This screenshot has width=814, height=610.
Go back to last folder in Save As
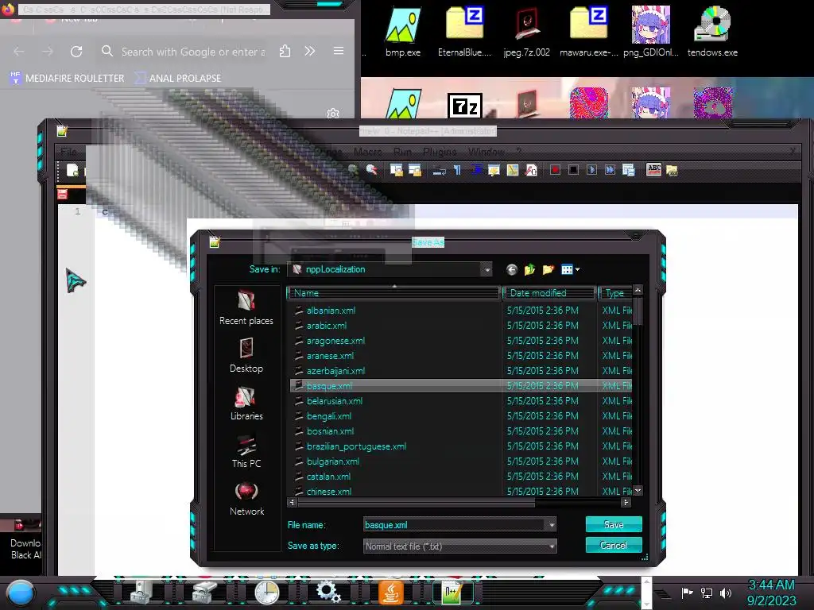(x=512, y=269)
